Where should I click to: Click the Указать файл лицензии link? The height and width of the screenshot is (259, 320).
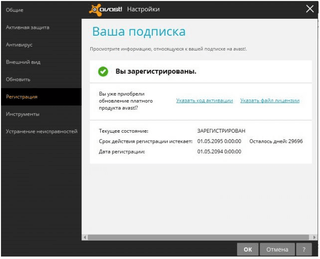(270, 101)
